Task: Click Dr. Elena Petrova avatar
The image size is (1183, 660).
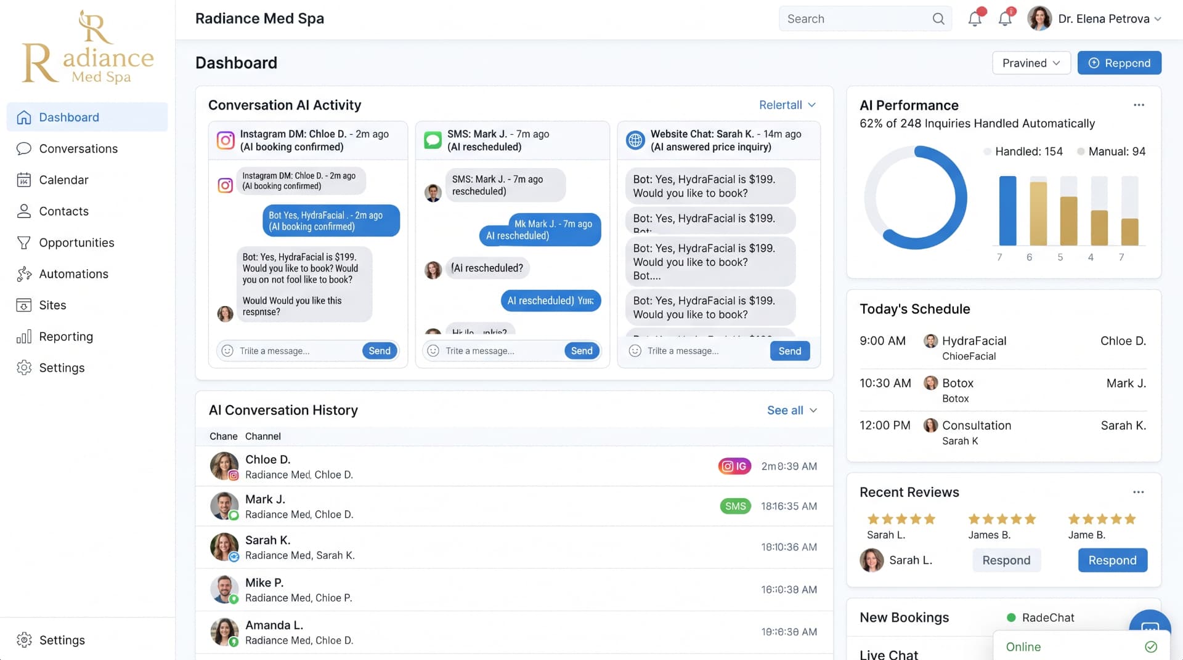Action: click(1039, 18)
